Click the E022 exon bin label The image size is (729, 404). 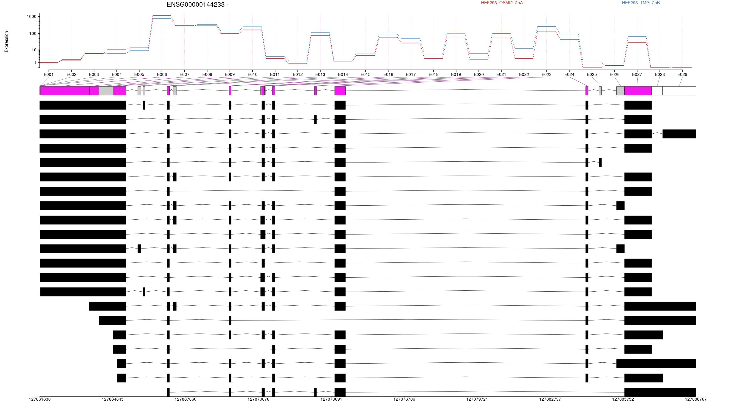(524, 74)
